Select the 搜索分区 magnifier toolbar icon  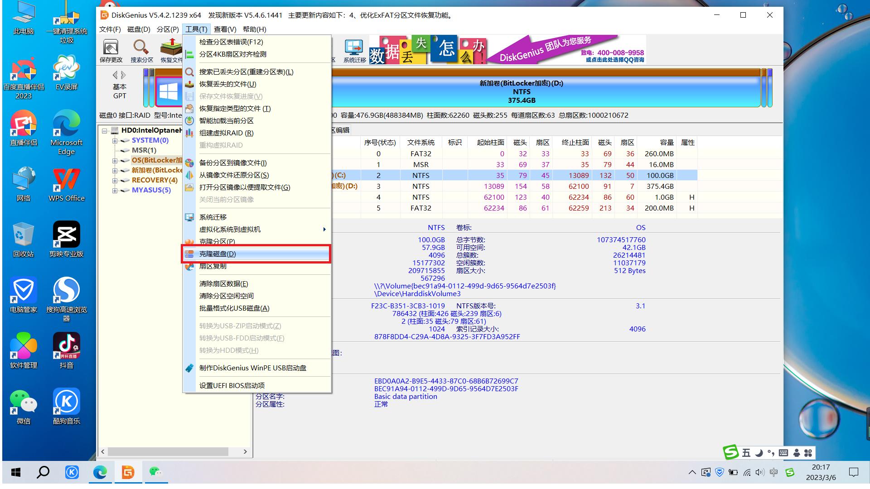coord(141,50)
